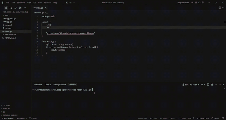Switch to the Debug Console tab
The height and width of the screenshot is (120, 226).
60,85
